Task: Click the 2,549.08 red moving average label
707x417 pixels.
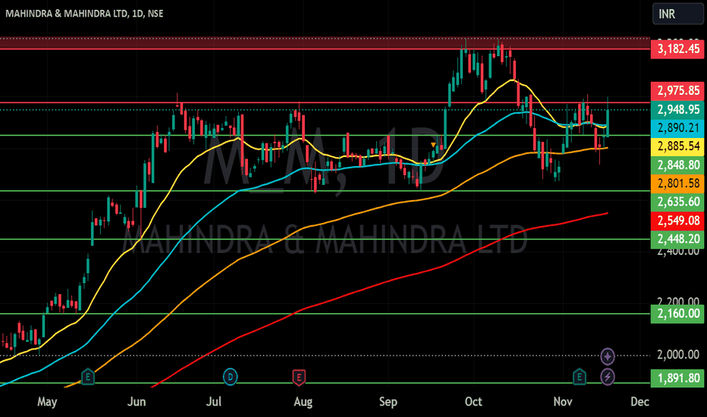Action: pyautogui.click(x=677, y=221)
